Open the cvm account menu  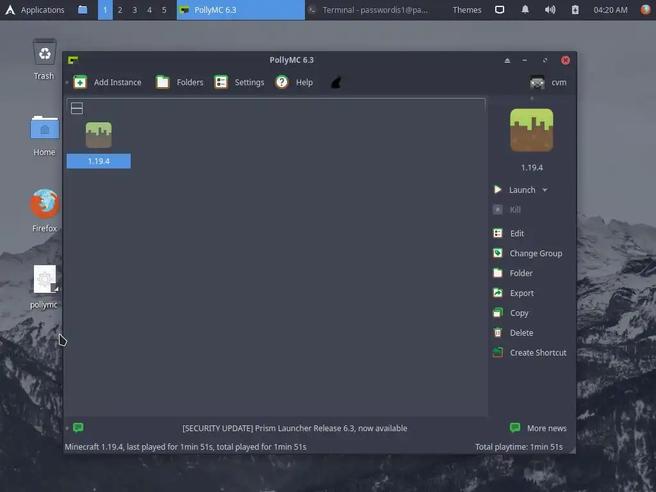(x=548, y=83)
